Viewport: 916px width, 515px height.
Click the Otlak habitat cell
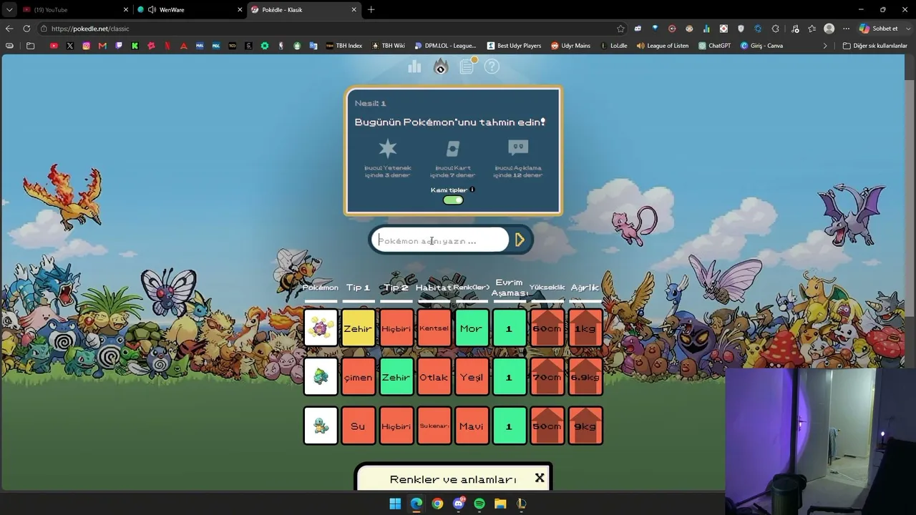click(434, 377)
